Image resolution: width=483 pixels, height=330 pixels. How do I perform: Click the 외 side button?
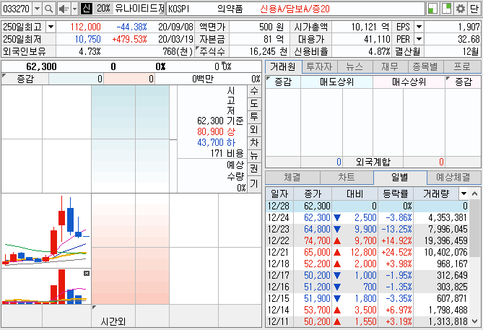click(254, 130)
